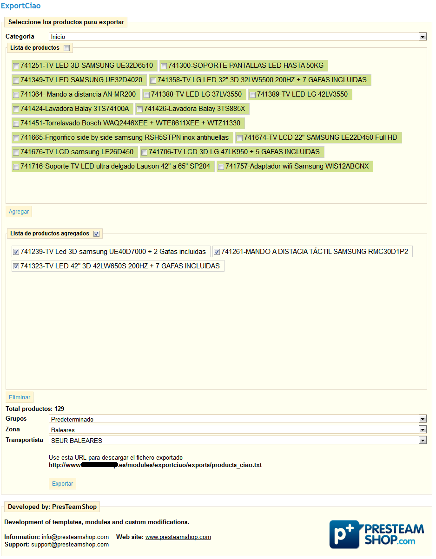Check 741676-TV LCD samsung LE26D450 box
Image resolution: width=436 pixels, height=559 pixels.
[16, 152]
